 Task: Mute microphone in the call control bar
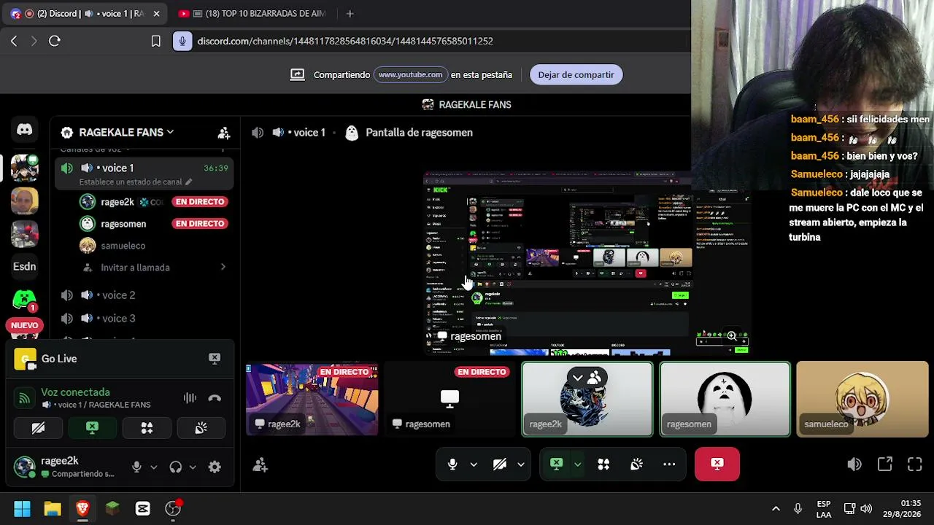pos(452,464)
